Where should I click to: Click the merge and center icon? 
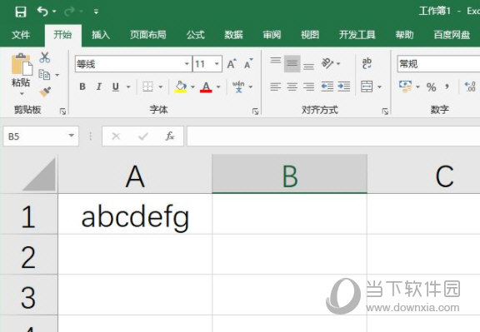tap(367, 87)
